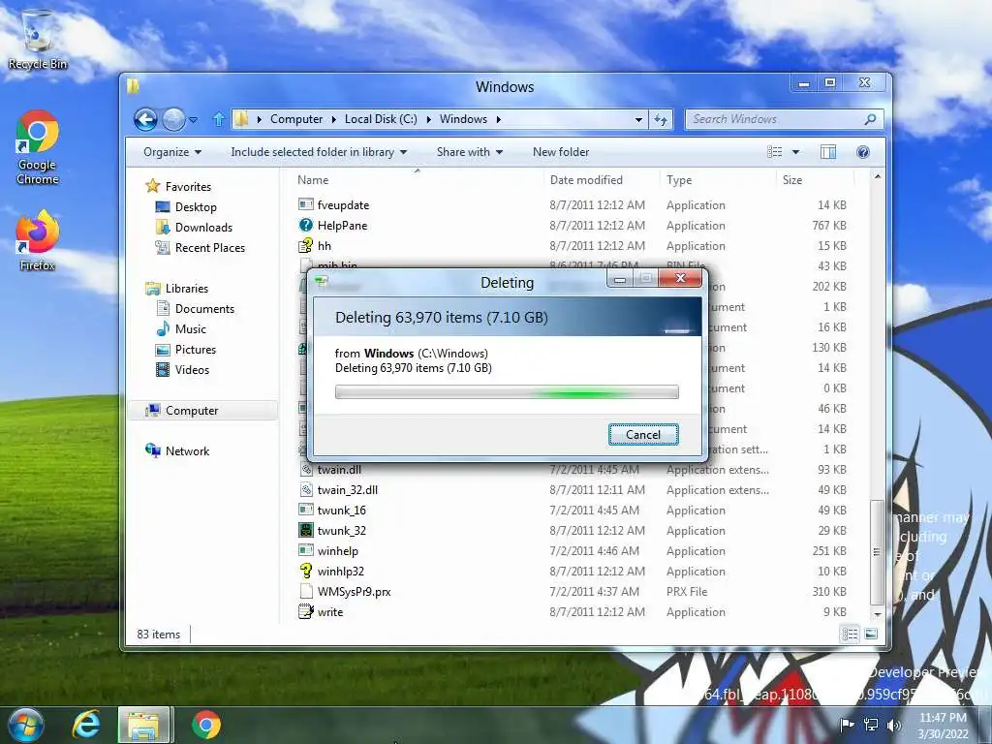
Task: Open recent pages dropdown arrow
Action: click(194, 119)
